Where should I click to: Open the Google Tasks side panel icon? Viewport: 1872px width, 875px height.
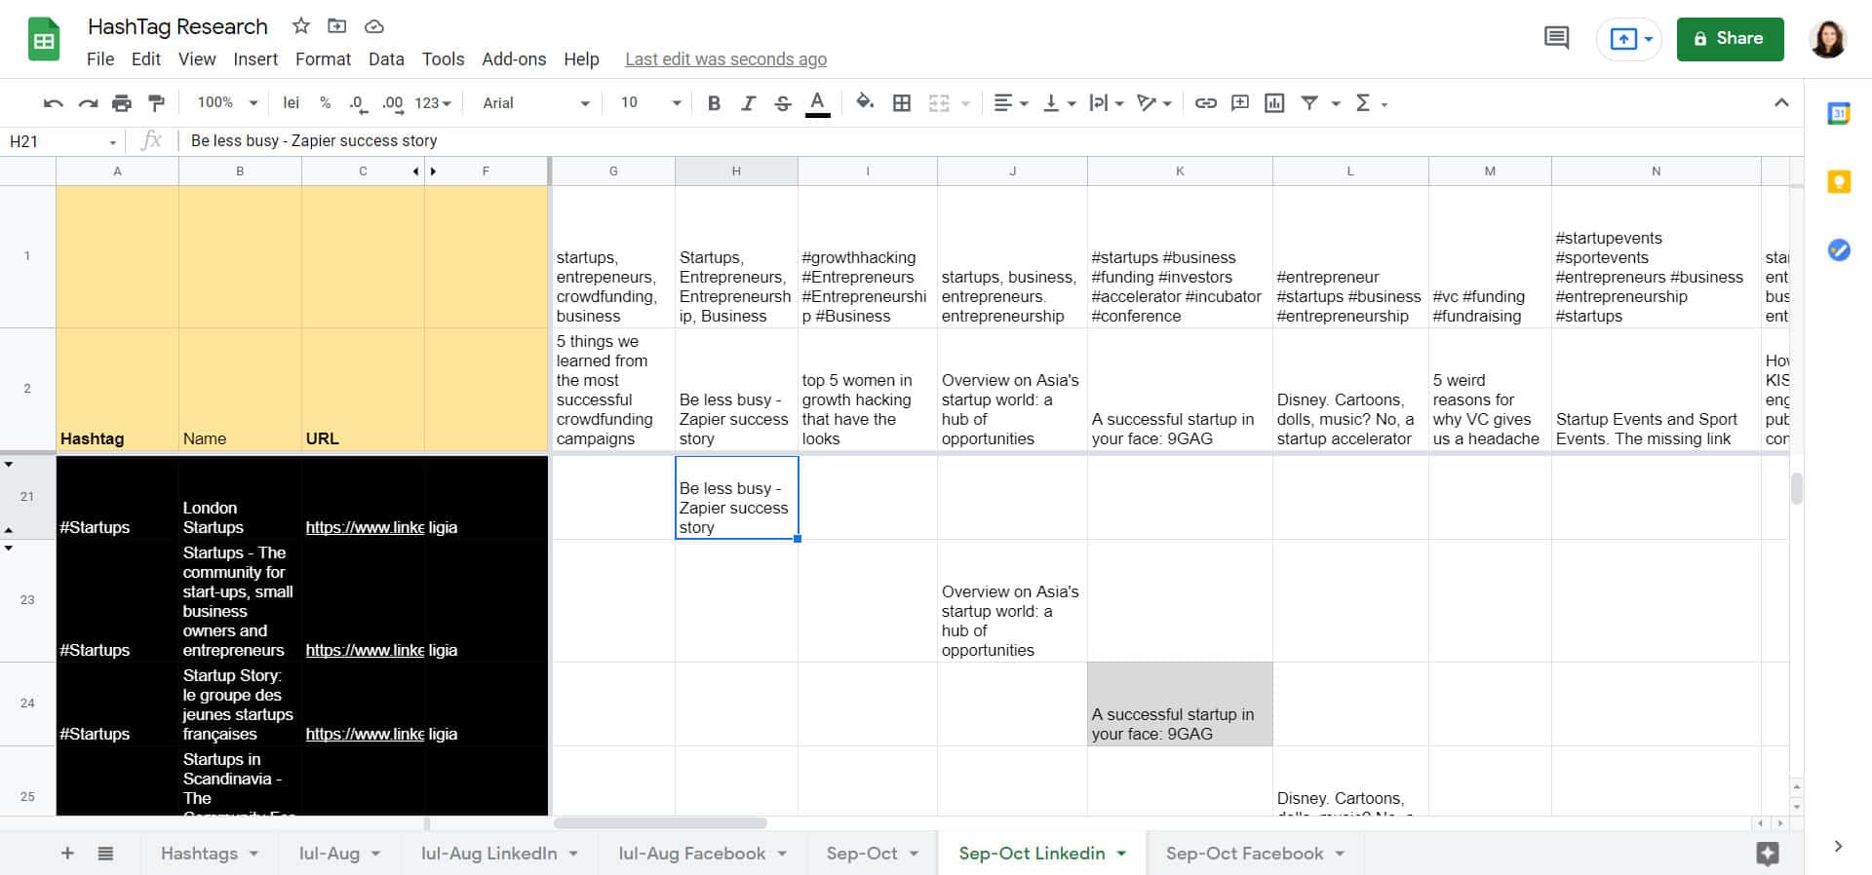(x=1839, y=250)
